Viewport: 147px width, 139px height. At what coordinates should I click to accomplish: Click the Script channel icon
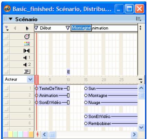point(27,72)
